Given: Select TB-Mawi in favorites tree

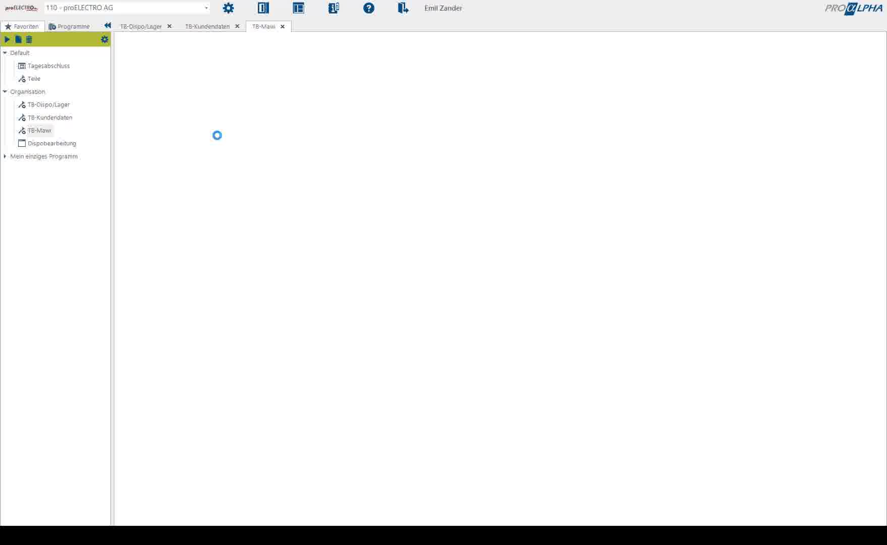Looking at the screenshot, I should pos(39,131).
